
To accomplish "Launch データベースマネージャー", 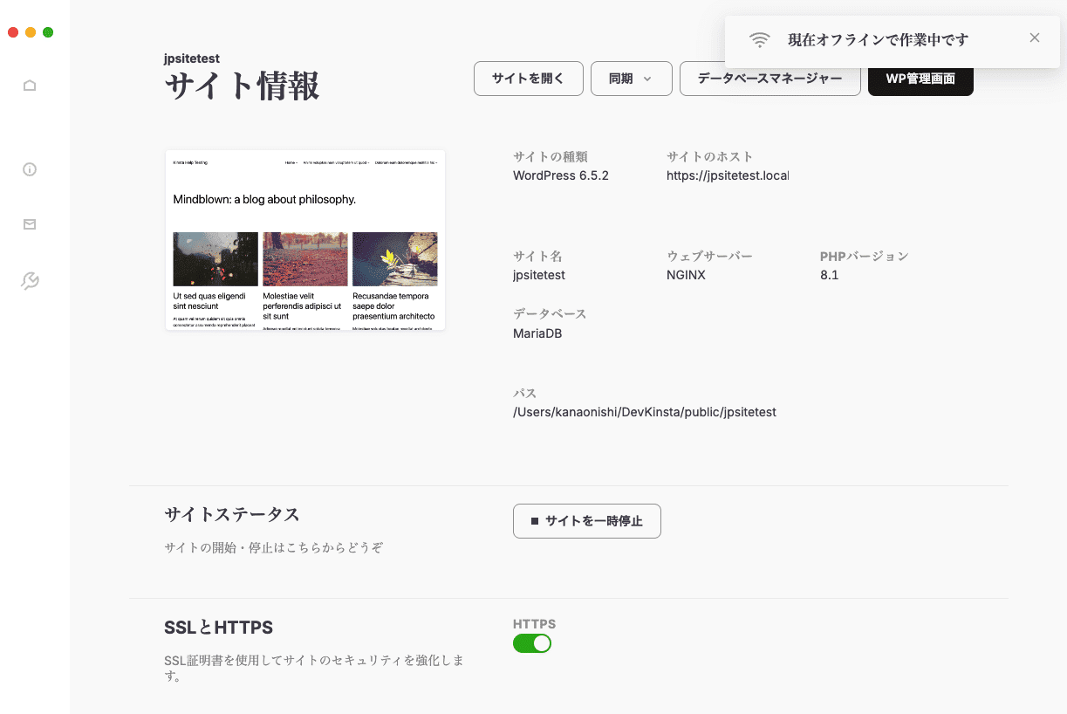I will (x=769, y=79).
